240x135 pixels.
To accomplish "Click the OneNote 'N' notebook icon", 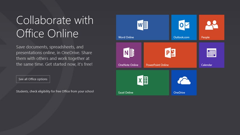I will 128,53.
